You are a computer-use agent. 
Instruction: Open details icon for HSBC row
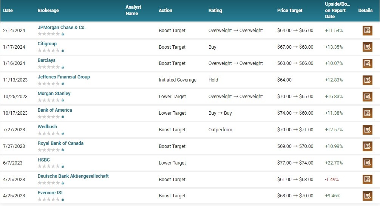[367, 163]
